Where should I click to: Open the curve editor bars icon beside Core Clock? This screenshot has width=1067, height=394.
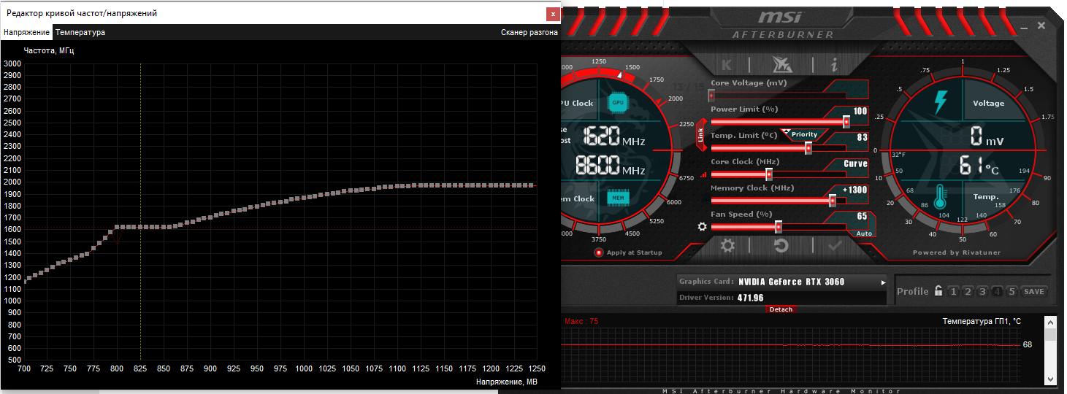pos(704,175)
